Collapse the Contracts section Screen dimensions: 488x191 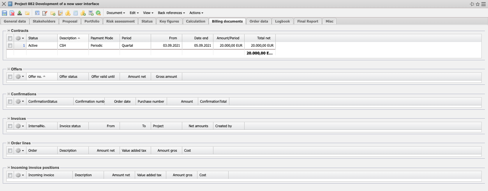coord(9,30)
